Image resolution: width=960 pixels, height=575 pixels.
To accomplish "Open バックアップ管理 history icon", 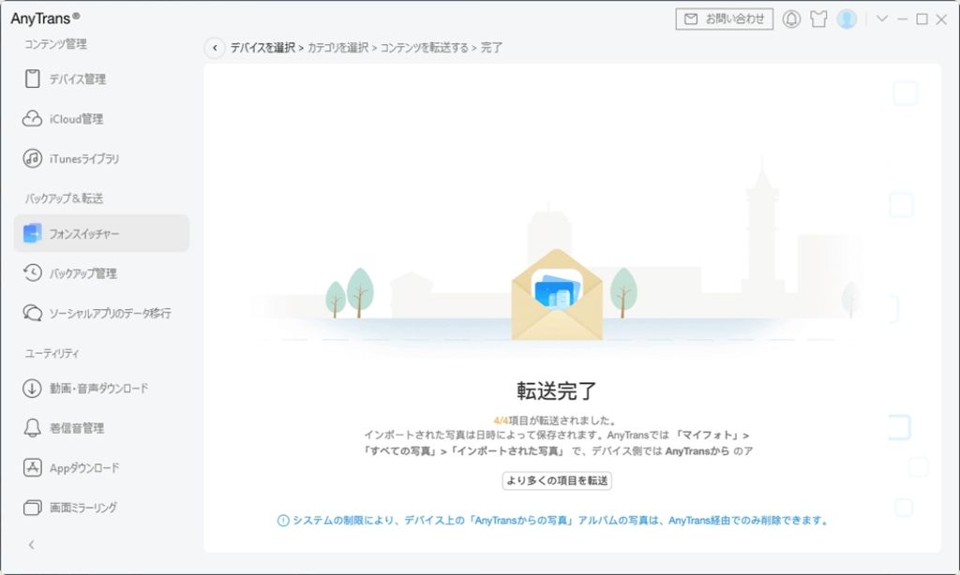I will tap(33, 273).
